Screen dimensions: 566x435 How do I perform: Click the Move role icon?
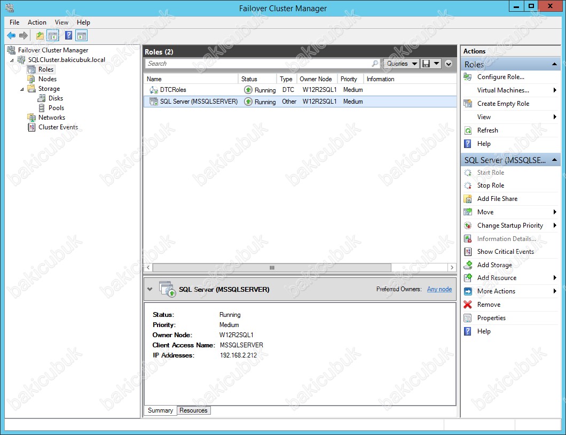[x=468, y=212]
